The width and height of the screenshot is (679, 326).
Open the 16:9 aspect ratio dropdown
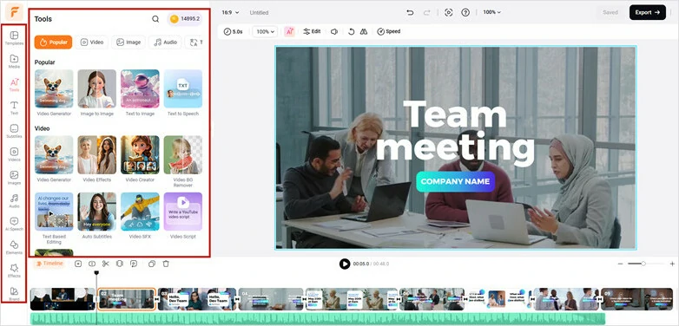tap(230, 12)
